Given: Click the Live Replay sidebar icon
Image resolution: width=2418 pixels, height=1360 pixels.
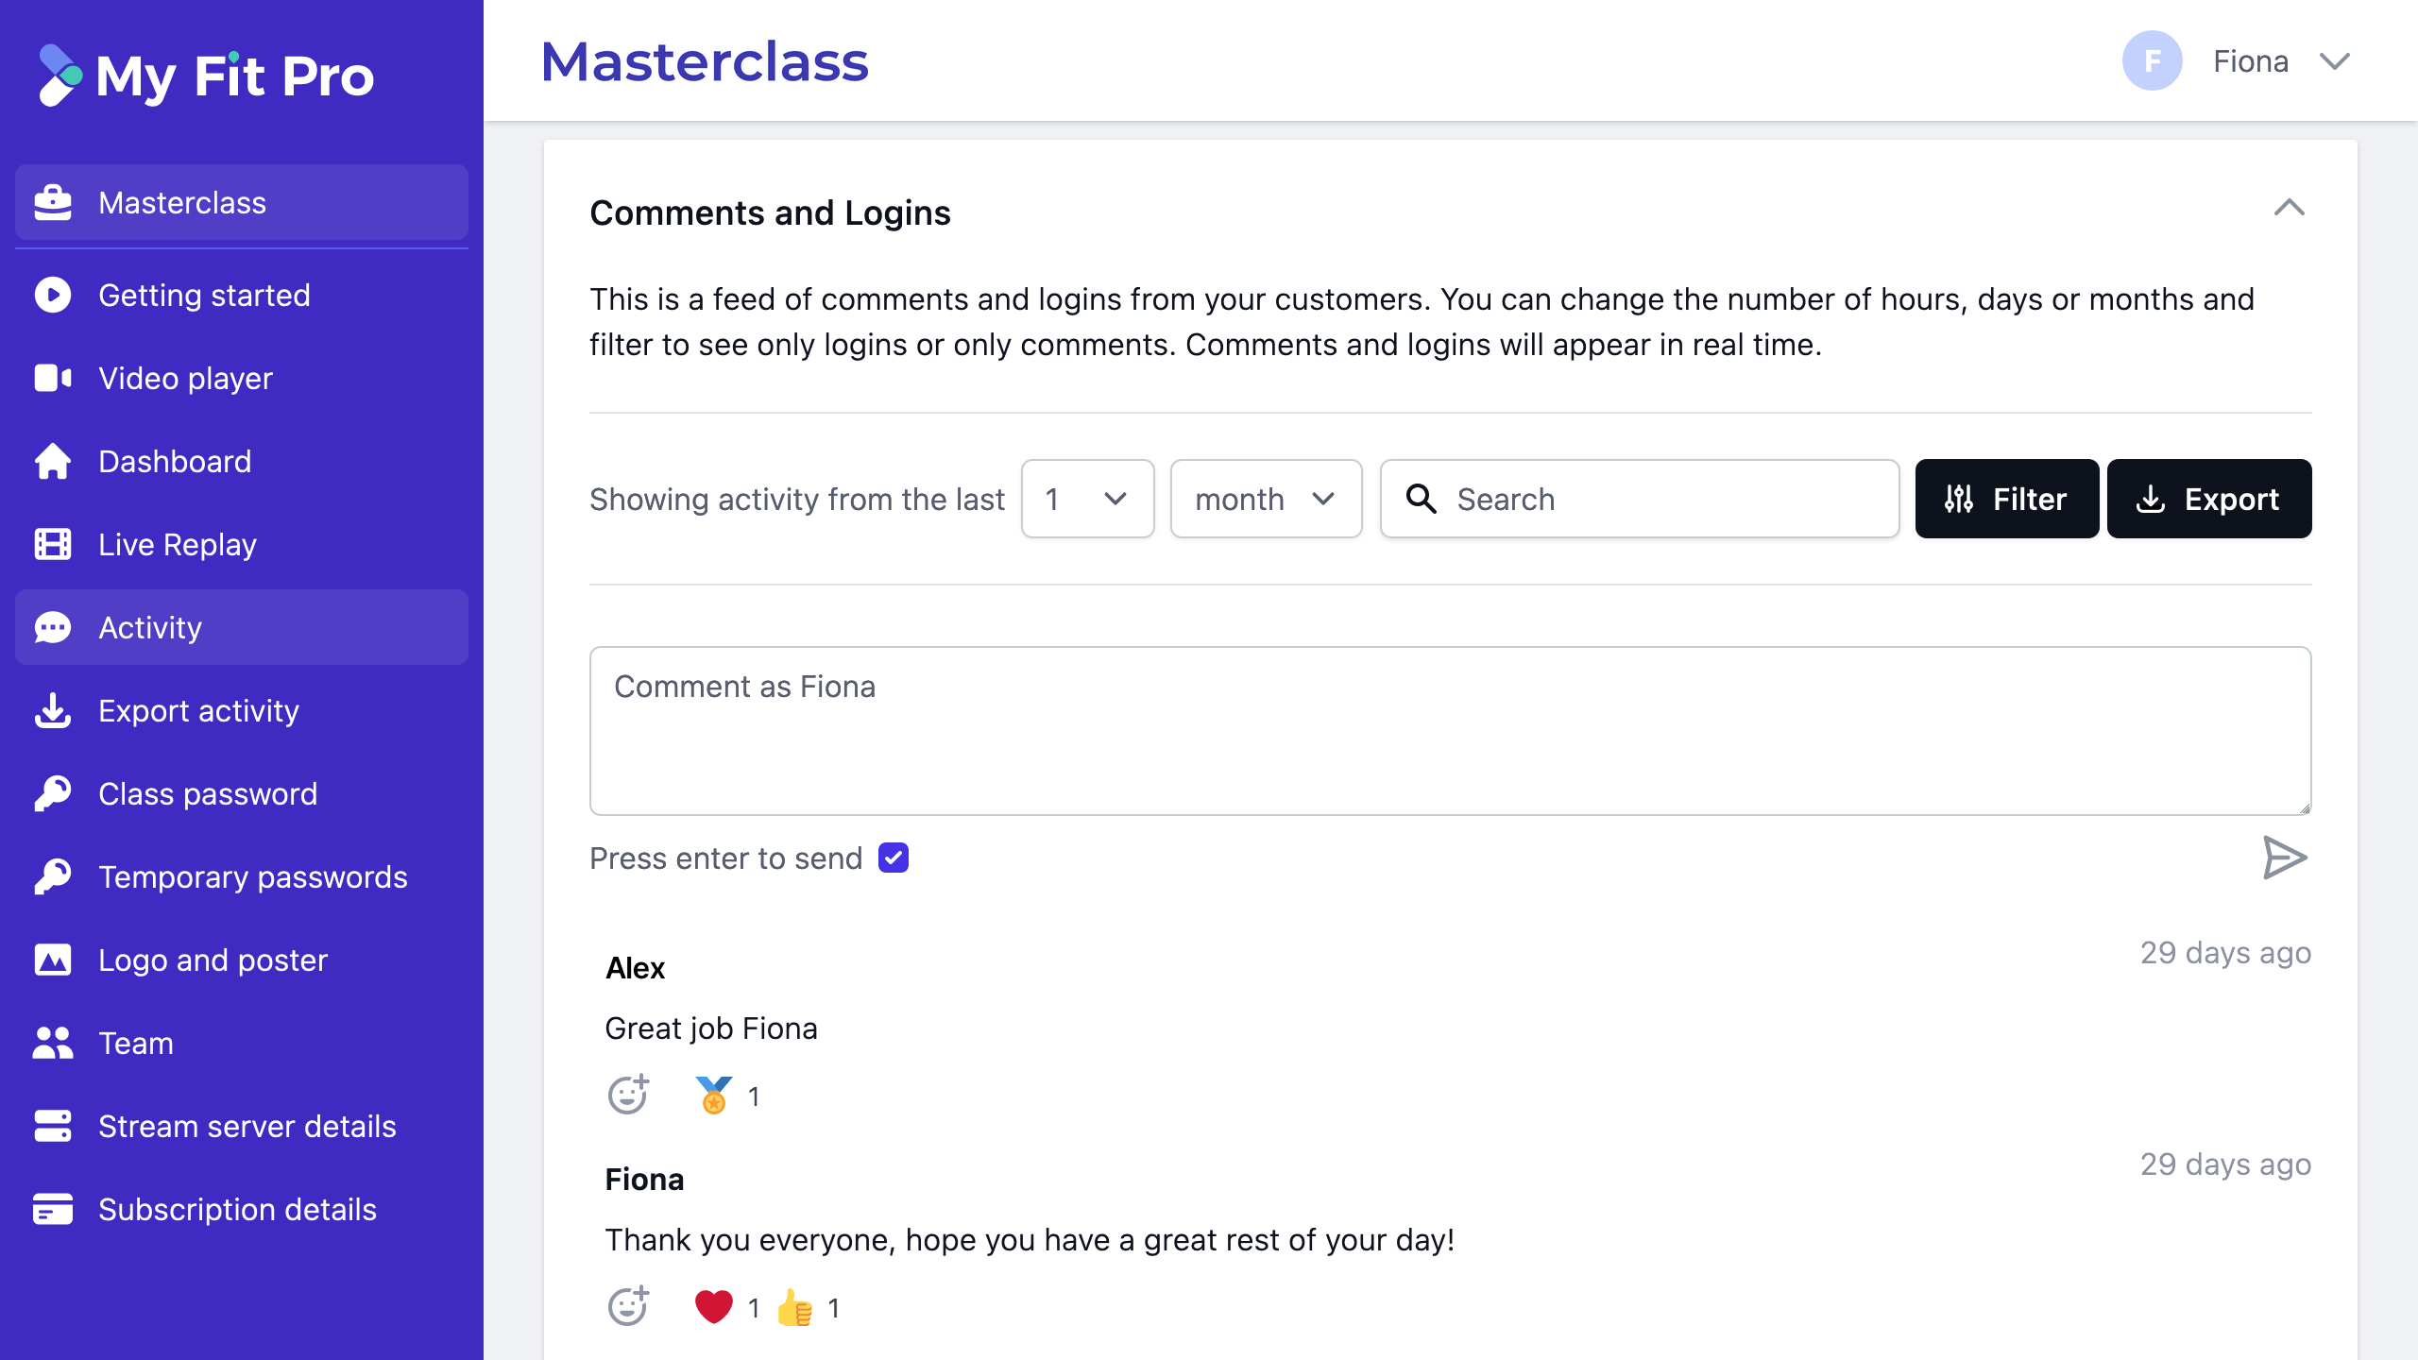Looking at the screenshot, I should pyautogui.click(x=55, y=545).
